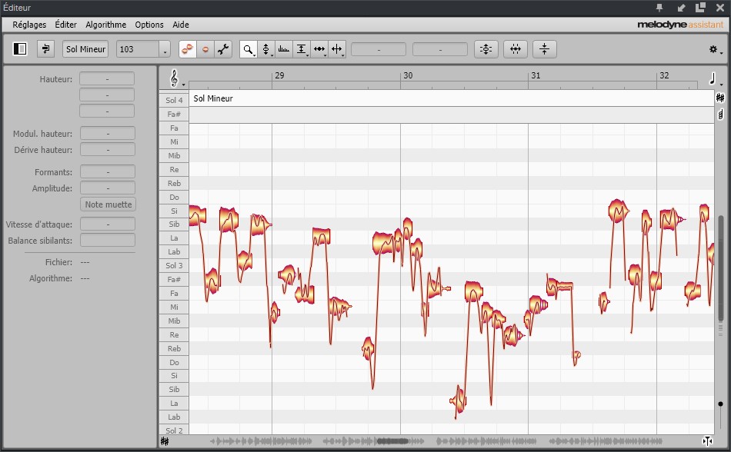Toggle the note info pane icon
731x452 pixels.
click(x=19, y=49)
